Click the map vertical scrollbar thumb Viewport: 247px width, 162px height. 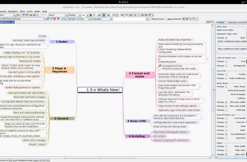212,90
